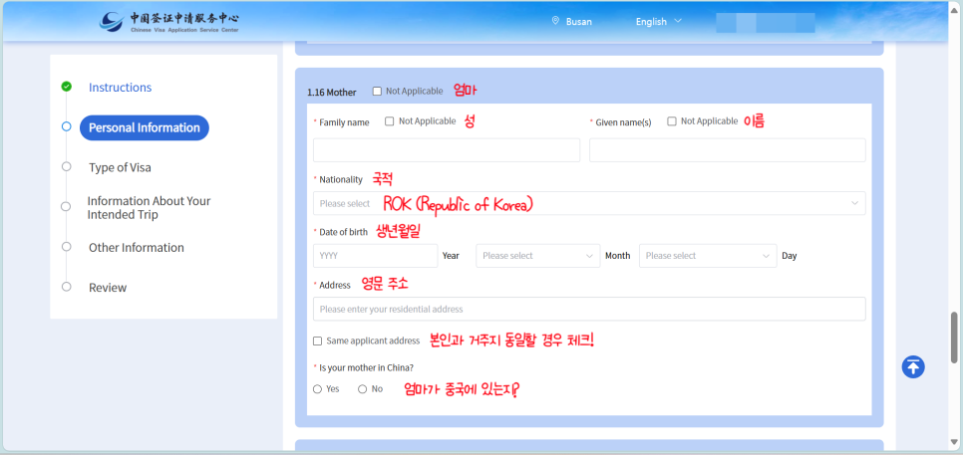Click the Review step circle marker
Screen dimensions: 963x455
click(67, 287)
